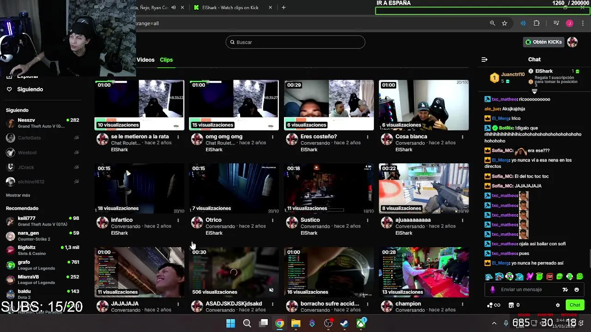591x332 pixels.
Task: Click the purple microphone icon in chat
Action: [x=493, y=290]
